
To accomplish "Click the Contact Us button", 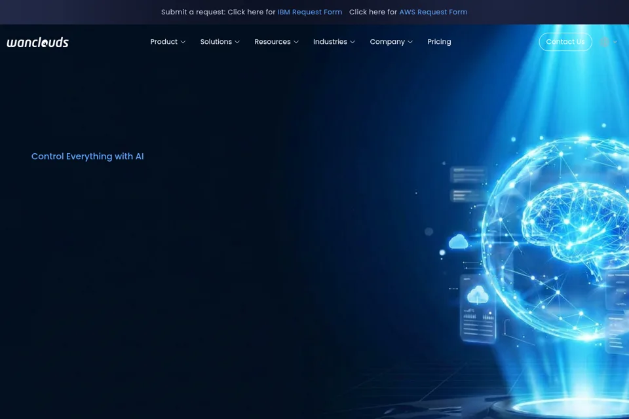I will [565, 42].
